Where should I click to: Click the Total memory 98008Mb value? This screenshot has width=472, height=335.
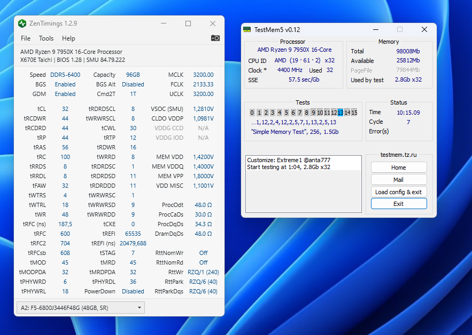[408, 51]
